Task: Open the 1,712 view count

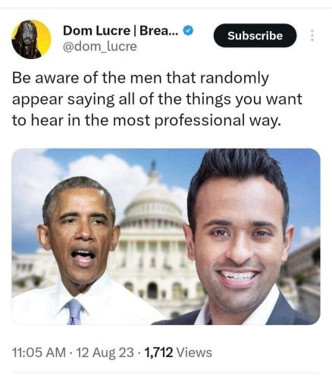Action: pyautogui.click(x=158, y=352)
